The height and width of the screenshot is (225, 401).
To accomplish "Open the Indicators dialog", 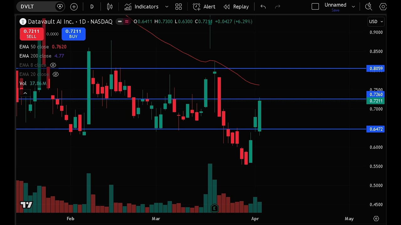I will [x=142, y=7].
